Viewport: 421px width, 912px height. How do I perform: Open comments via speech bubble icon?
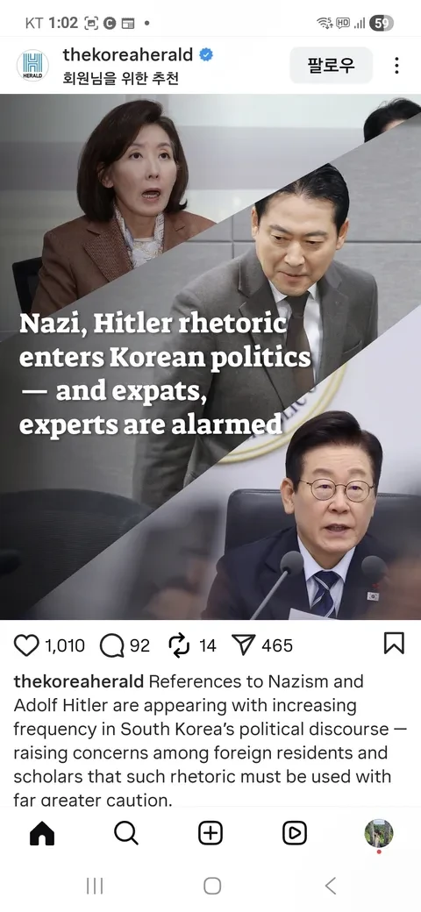click(x=111, y=645)
